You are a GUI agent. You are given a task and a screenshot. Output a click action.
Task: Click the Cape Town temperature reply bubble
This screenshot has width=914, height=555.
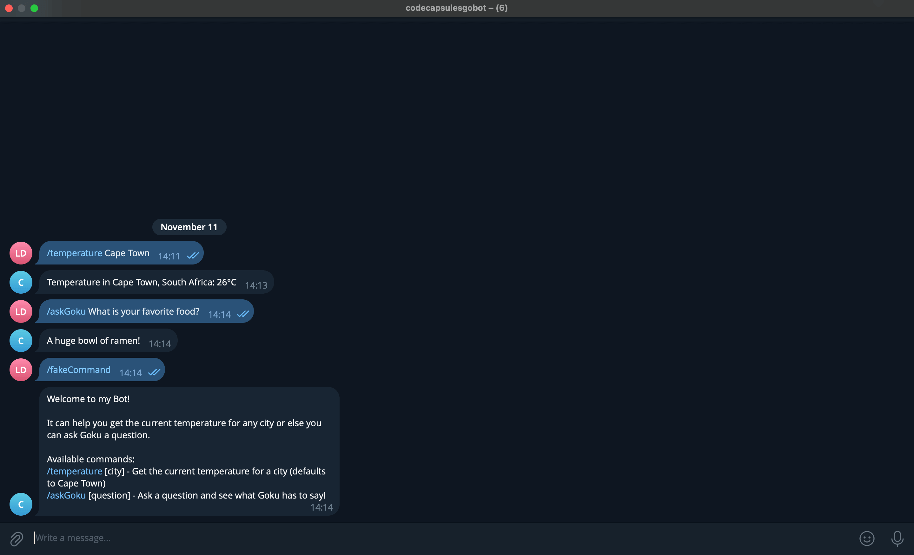click(141, 282)
